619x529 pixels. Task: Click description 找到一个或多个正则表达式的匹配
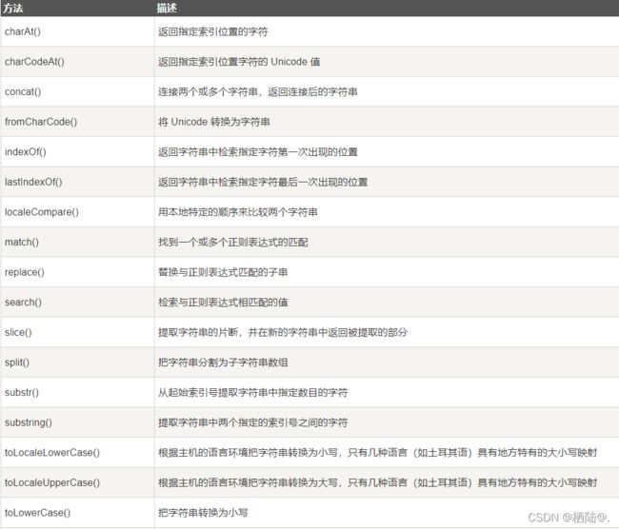coord(232,243)
